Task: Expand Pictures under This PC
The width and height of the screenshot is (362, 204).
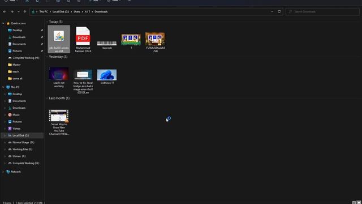Action: pos(5,122)
